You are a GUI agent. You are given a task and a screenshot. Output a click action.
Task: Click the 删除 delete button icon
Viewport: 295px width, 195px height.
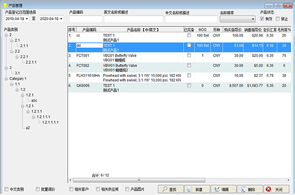click(x=242, y=189)
